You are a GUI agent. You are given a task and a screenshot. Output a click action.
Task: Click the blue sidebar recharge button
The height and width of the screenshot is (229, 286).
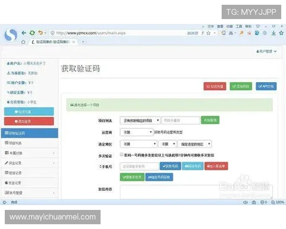pyautogui.click(x=29, y=112)
